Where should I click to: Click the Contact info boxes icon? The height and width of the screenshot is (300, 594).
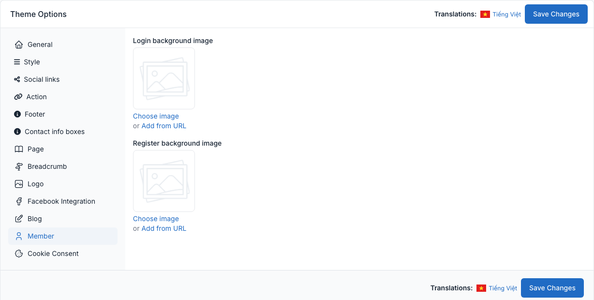(x=17, y=132)
